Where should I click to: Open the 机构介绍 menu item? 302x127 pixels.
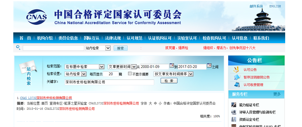pos(45,38)
